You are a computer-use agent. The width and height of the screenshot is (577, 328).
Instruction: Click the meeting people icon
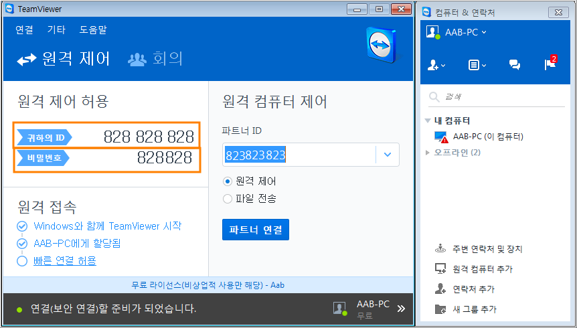click(x=137, y=60)
